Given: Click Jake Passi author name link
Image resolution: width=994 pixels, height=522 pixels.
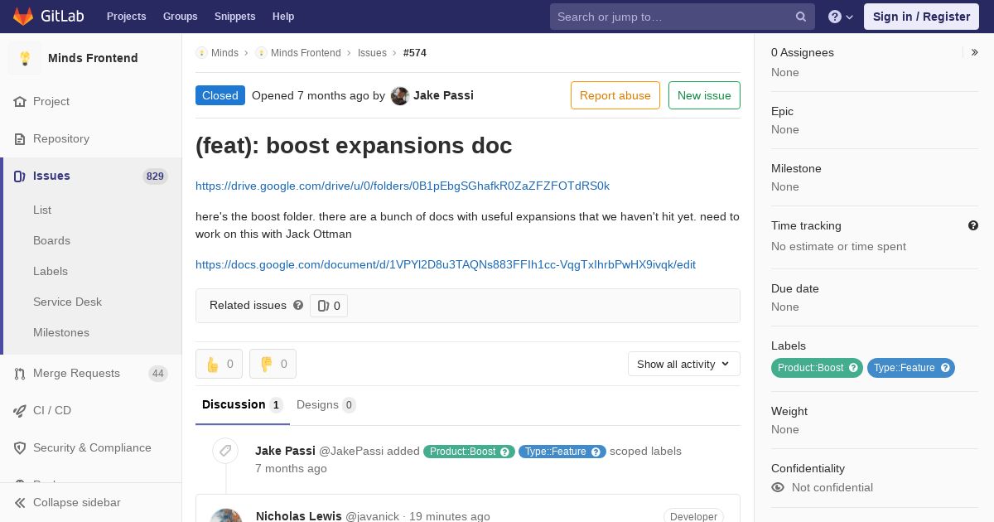Looking at the screenshot, I should click(443, 95).
